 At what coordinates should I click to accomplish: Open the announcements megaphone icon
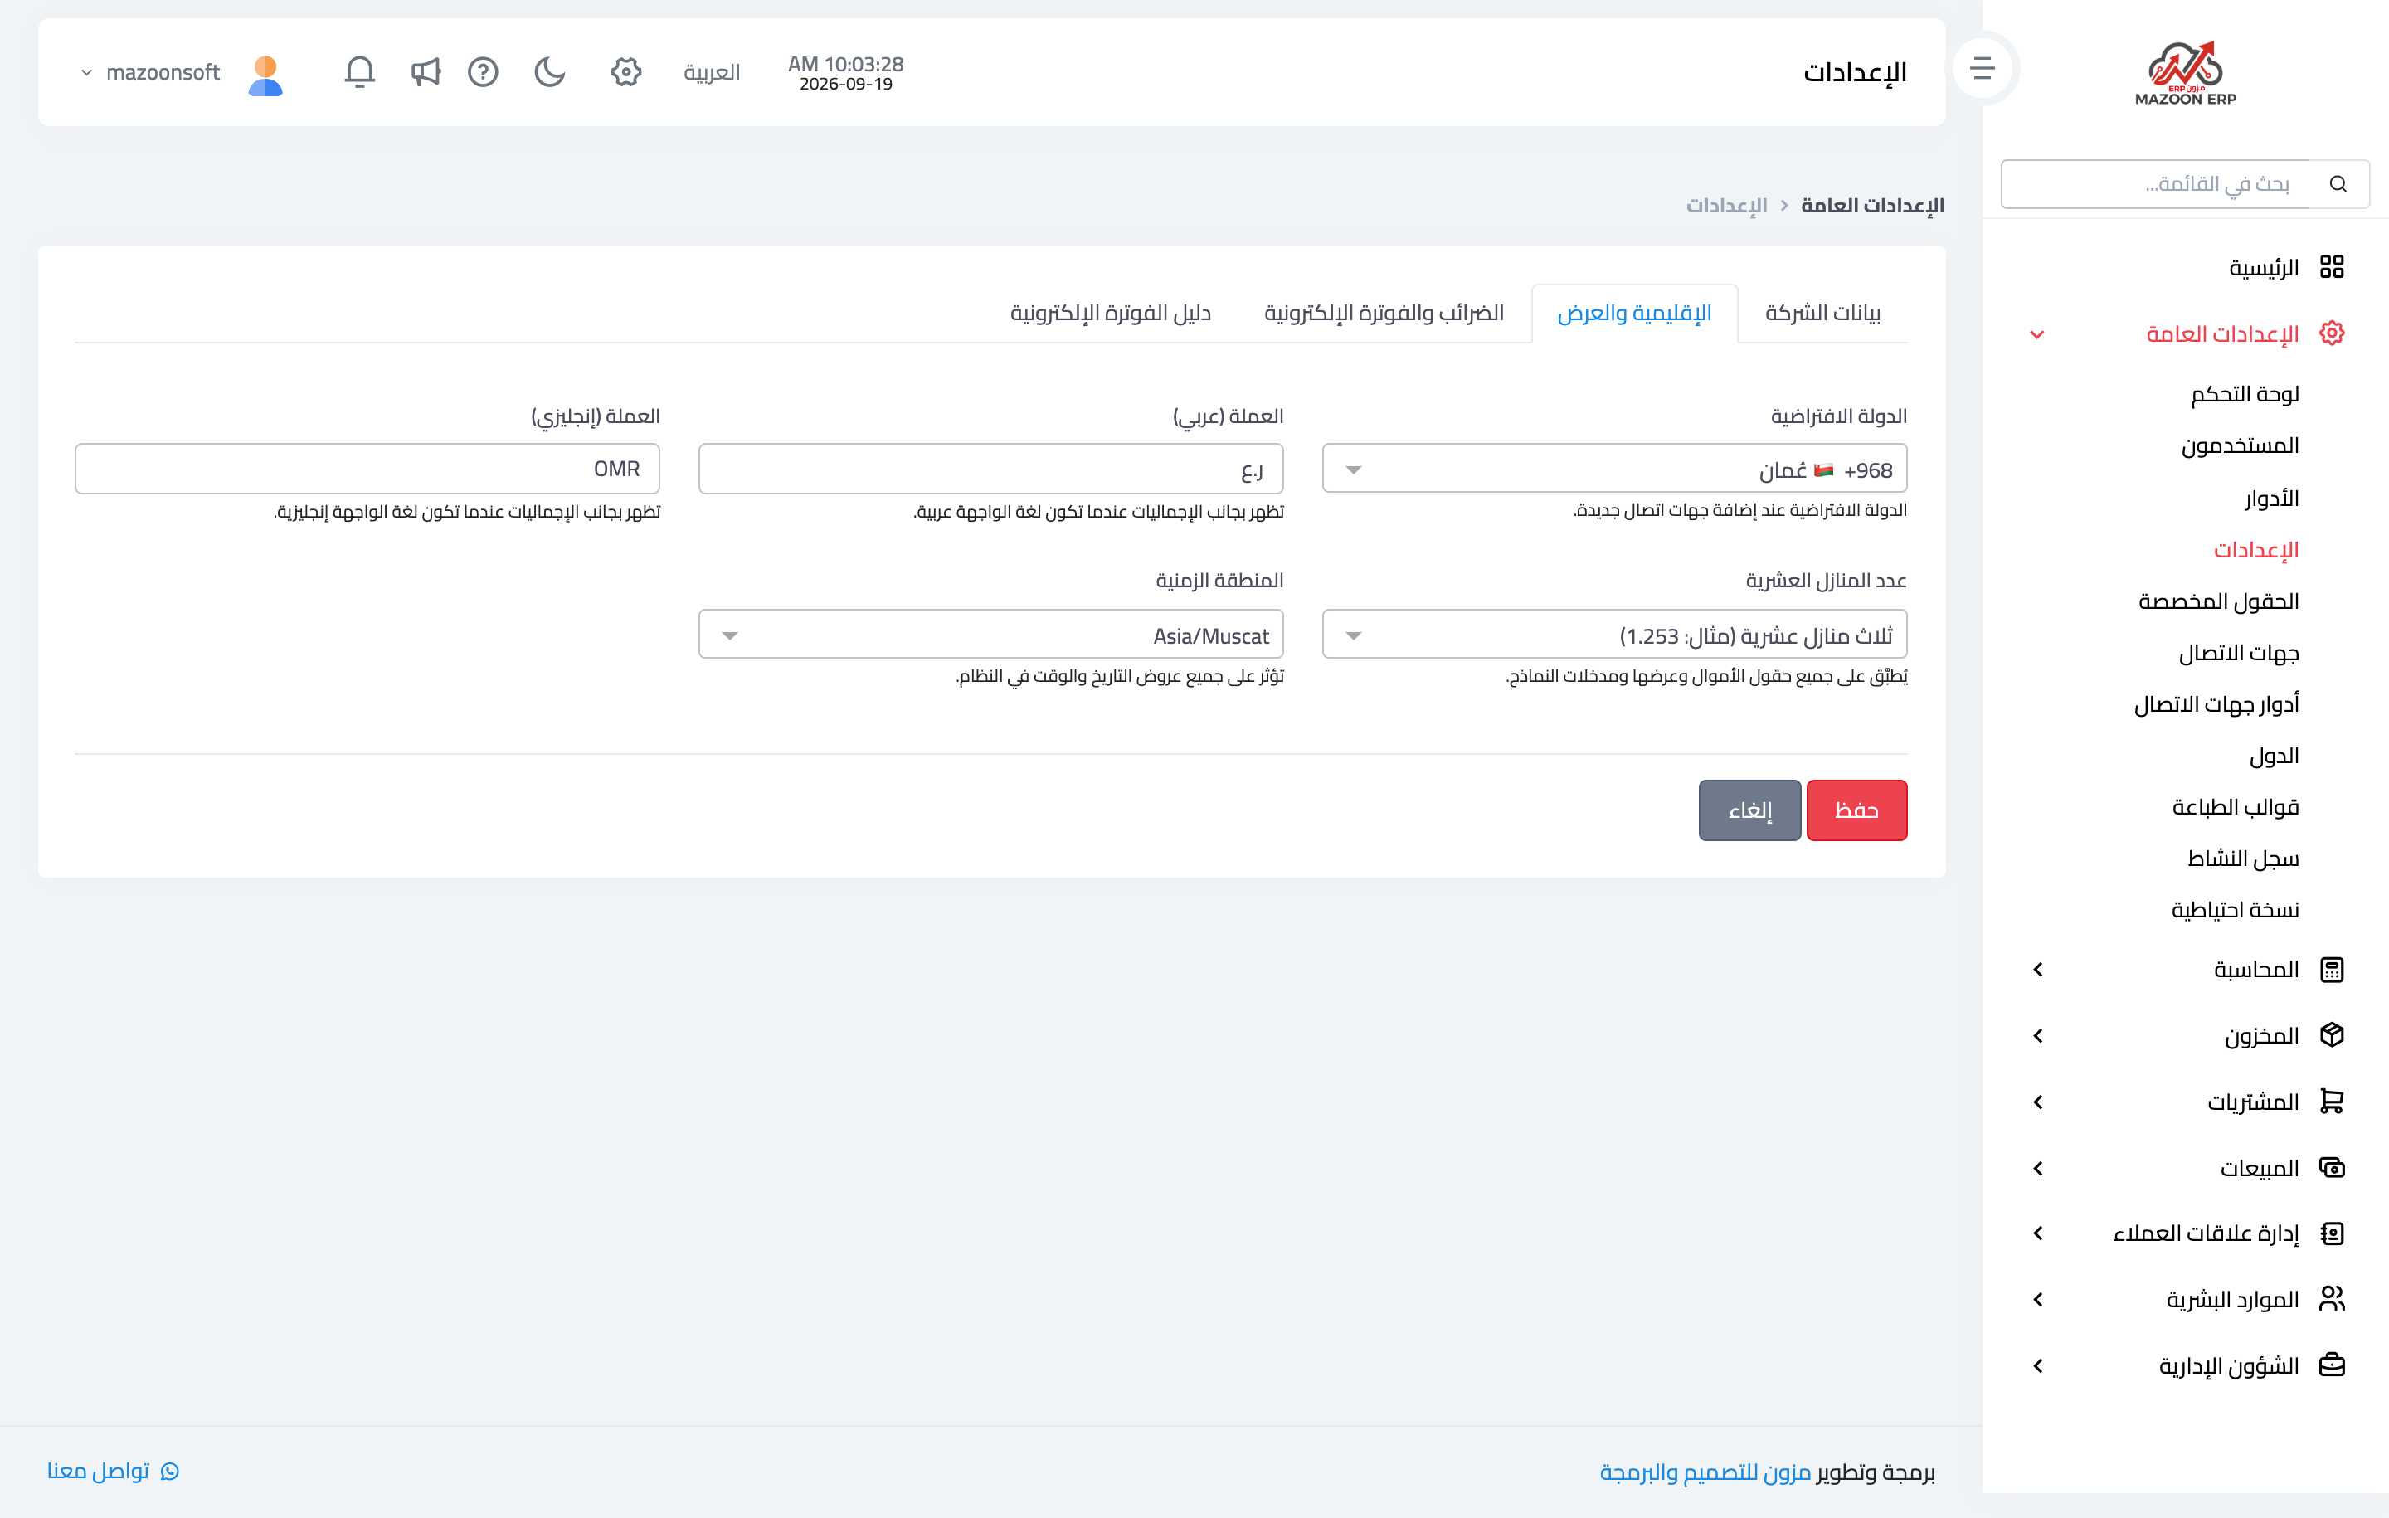click(425, 71)
